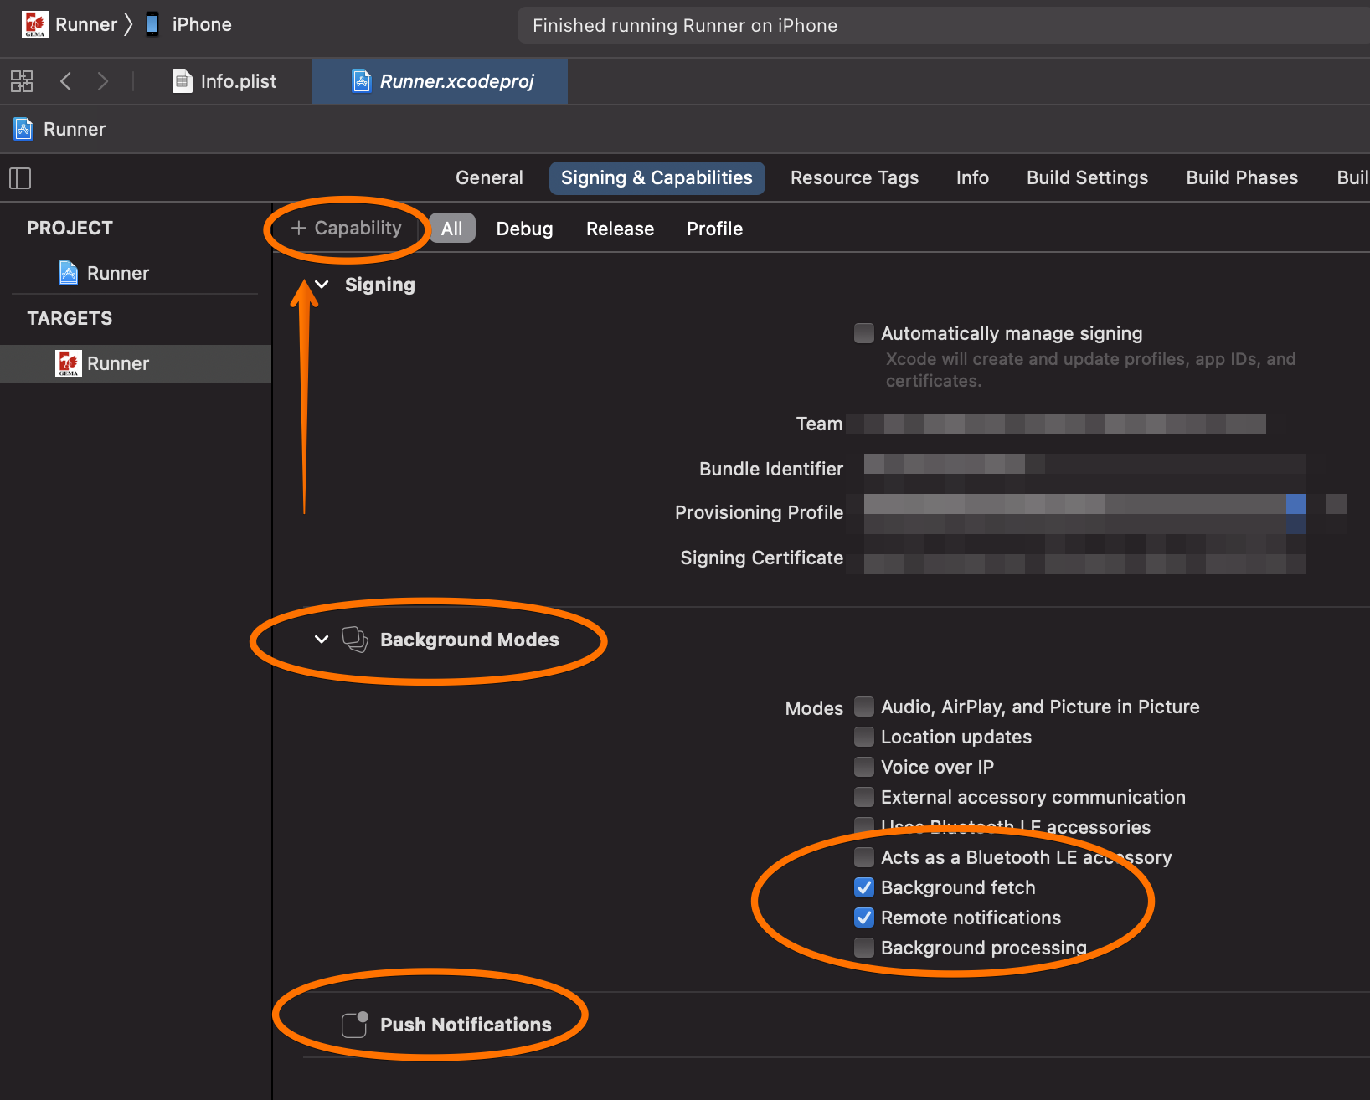This screenshot has width=1370, height=1100.
Task: Toggle the project and targets list sidebar
Action: click(20, 177)
